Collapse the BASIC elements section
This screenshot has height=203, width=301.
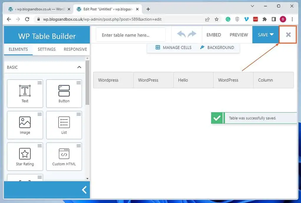point(79,67)
